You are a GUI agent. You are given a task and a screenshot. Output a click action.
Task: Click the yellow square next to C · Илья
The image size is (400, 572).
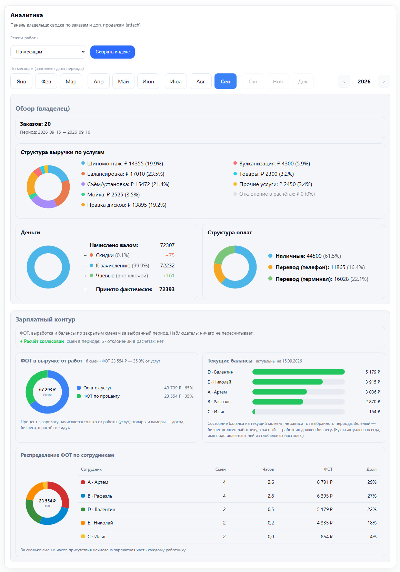pyautogui.click(x=83, y=537)
